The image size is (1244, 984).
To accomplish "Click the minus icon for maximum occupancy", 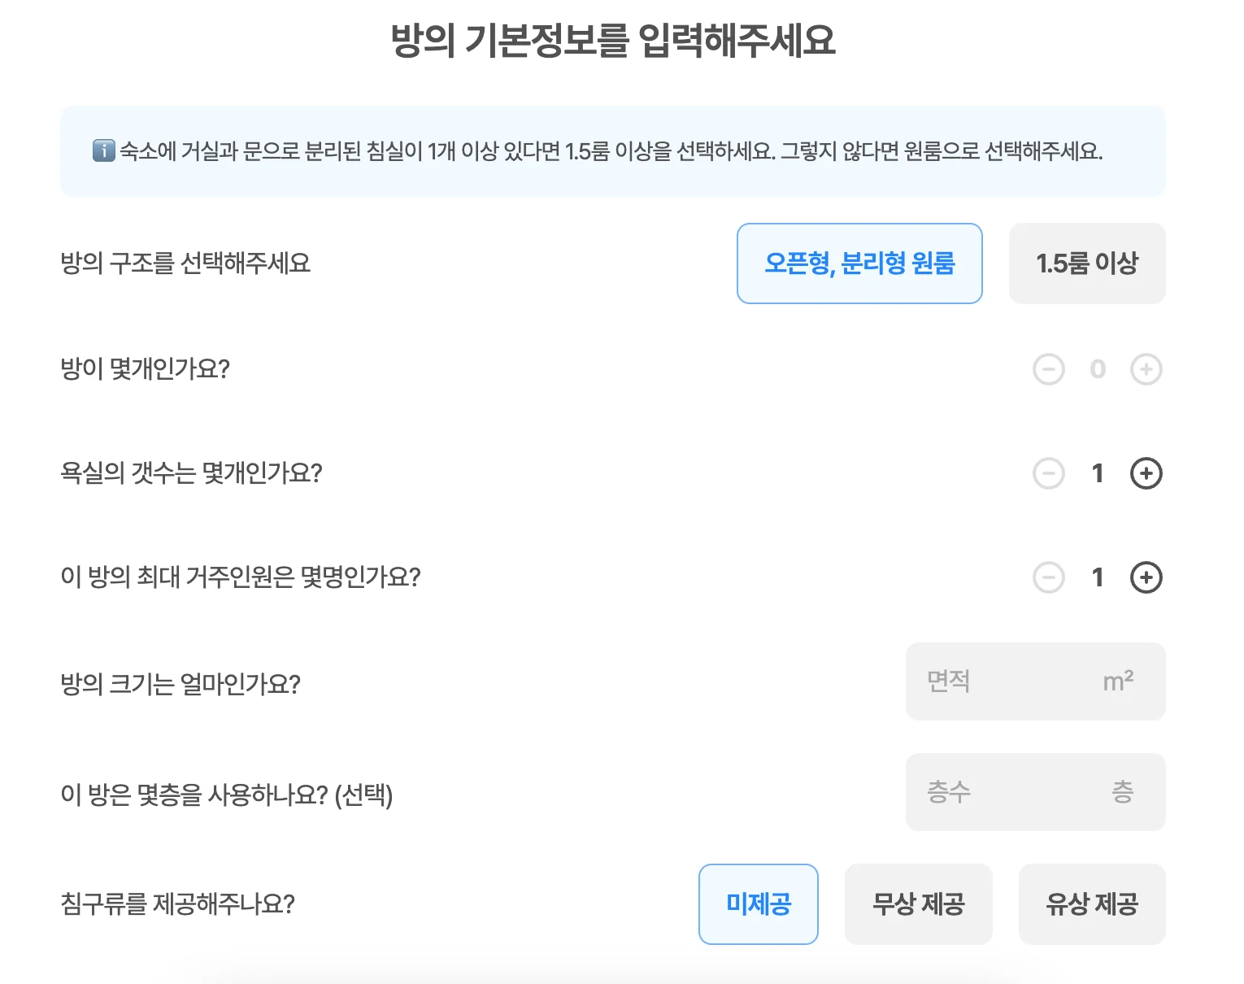I will pyautogui.click(x=1050, y=577).
